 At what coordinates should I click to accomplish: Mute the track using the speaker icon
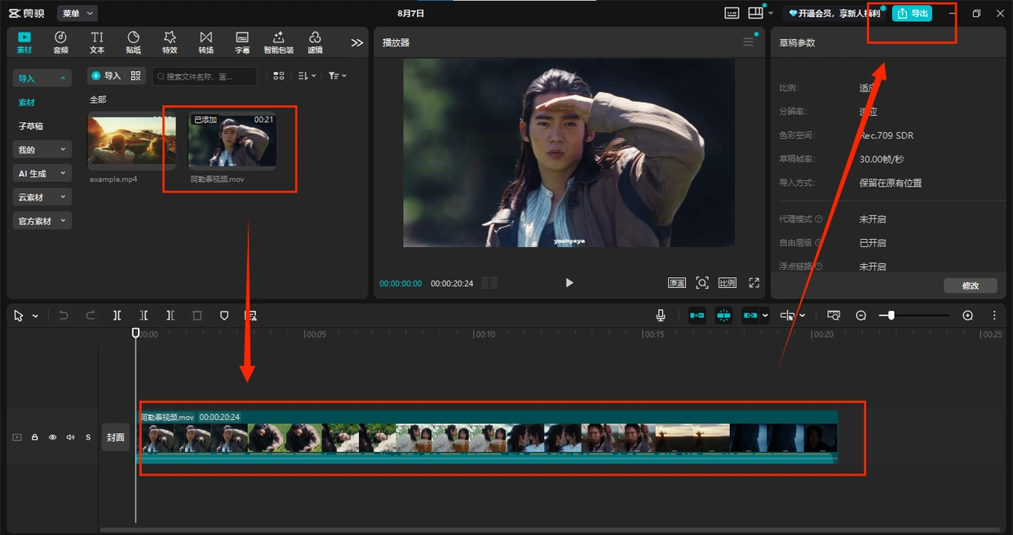click(70, 437)
